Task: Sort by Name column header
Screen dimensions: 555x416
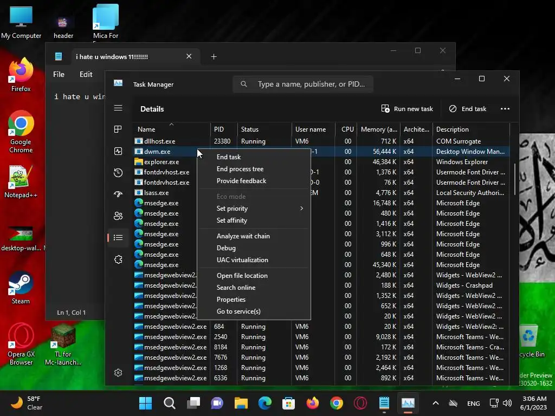Action: coord(172,129)
